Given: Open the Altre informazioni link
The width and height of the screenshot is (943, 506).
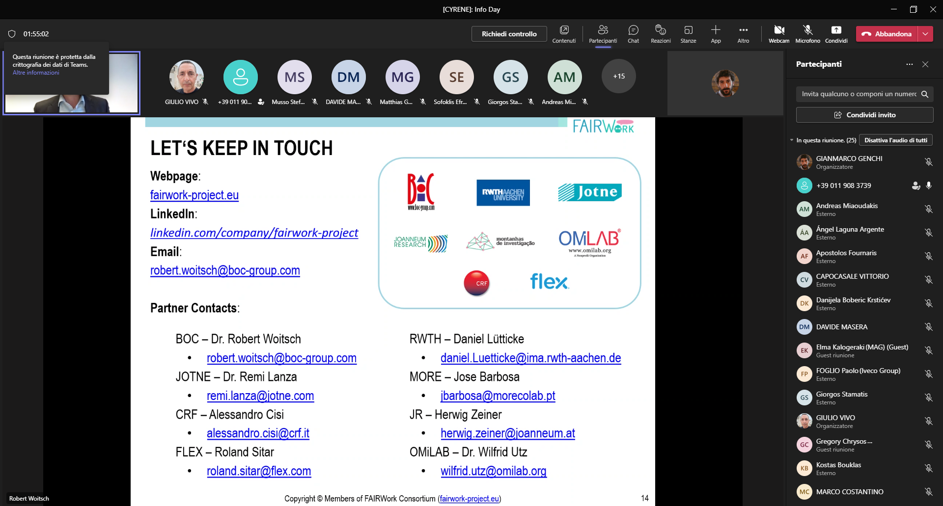Looking at the screenshot, I should point(36,73).
